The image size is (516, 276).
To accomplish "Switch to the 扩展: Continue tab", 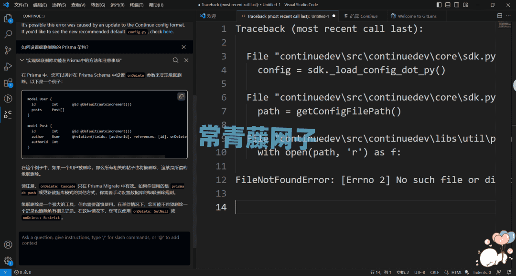I will pos(363,16).
